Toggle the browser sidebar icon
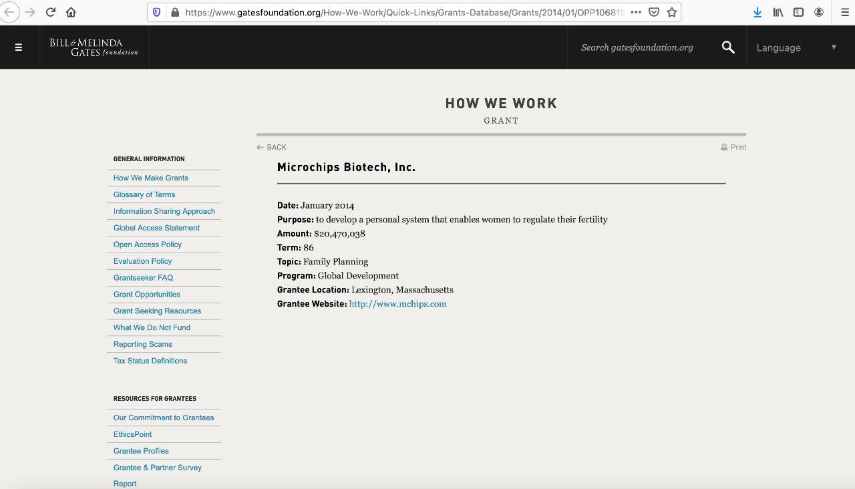Viewport: 855px width, 489px height. pyautogui.click(x=798, y=12)
